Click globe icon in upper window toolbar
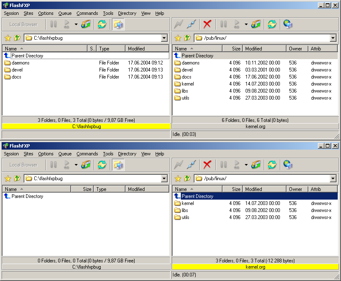The width and height of the screenshot is (341, 281). (288, 24)
